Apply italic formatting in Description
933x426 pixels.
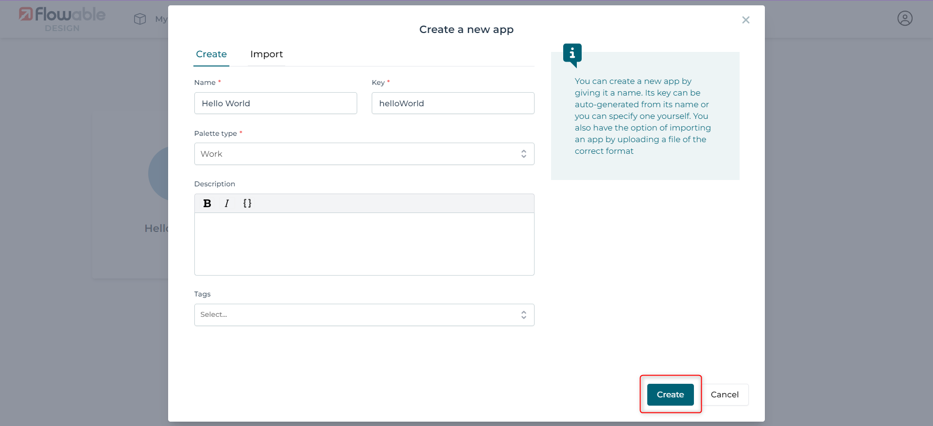[226, 203]
